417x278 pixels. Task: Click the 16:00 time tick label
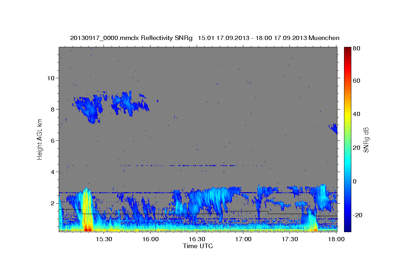(150, 239)
